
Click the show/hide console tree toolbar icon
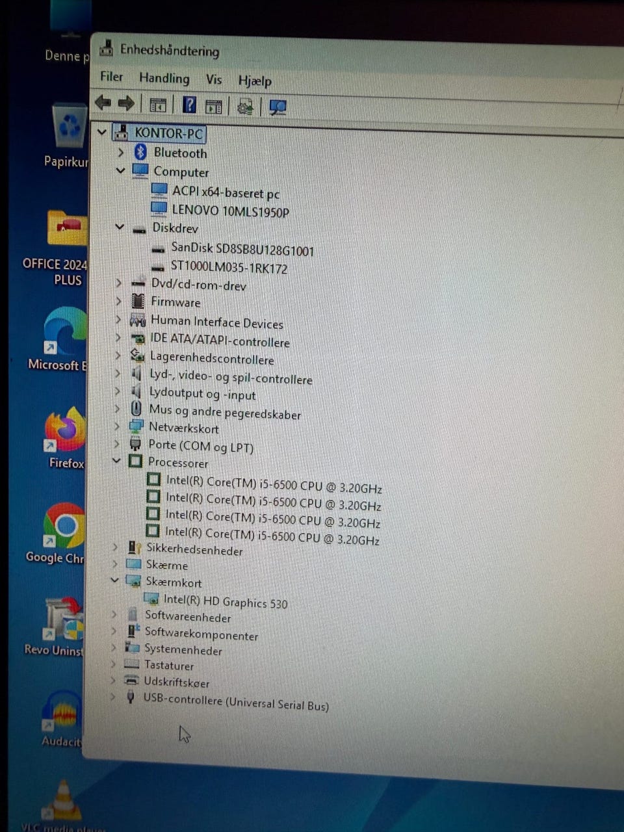(x=158, y=105)
